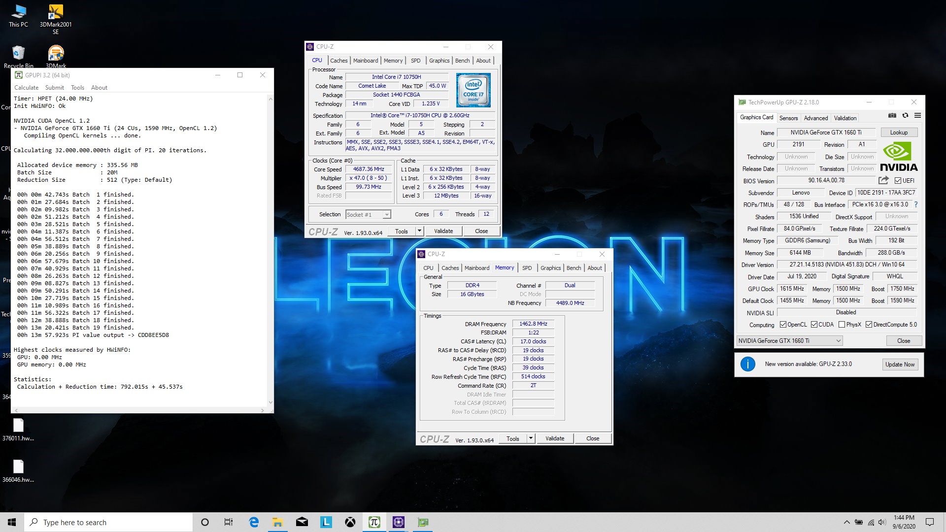Expand Tools dropdown arrow in top CPU-Z
The height and width of the screenshot is (532, 946).
coord(419,231)
